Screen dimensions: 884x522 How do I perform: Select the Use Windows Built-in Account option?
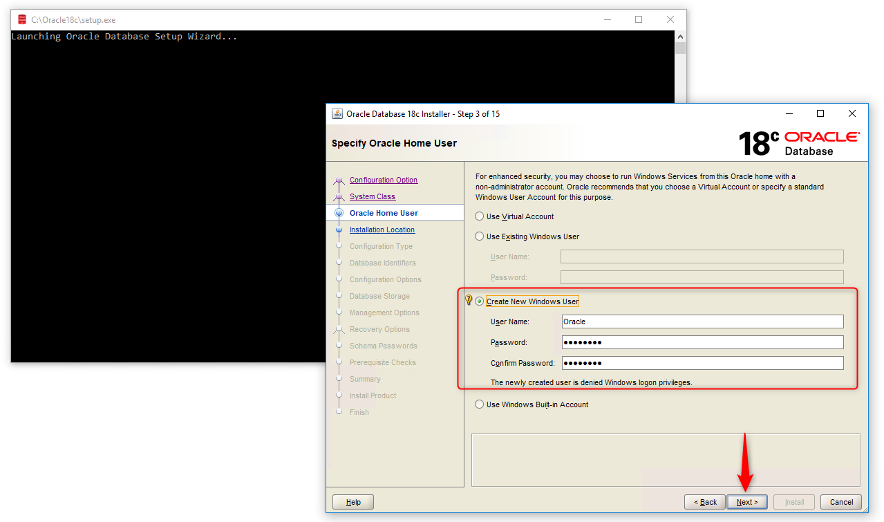(x=480, y=404)
